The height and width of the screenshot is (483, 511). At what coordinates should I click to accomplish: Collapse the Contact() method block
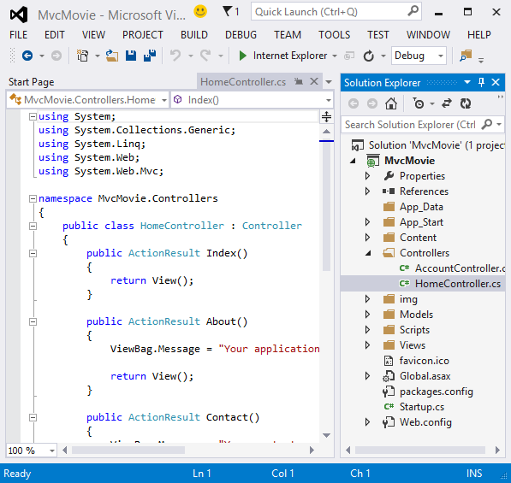(x=33, y=417)
